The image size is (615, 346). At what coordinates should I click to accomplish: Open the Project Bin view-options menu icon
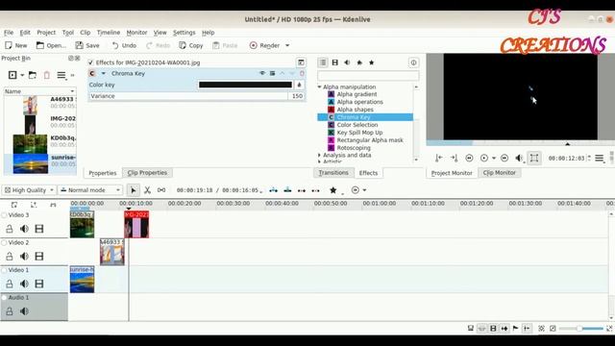point(61,75)
